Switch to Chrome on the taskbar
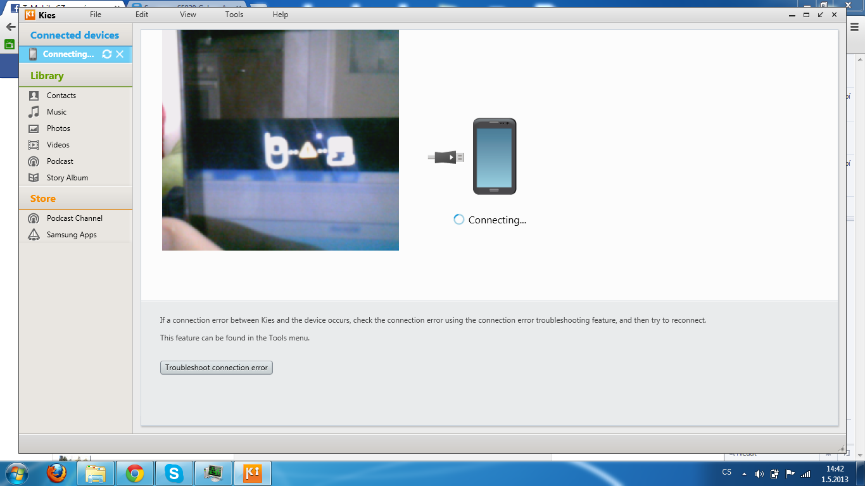Image resolution: width=865 pixels, height=486 pixels. 135,473
